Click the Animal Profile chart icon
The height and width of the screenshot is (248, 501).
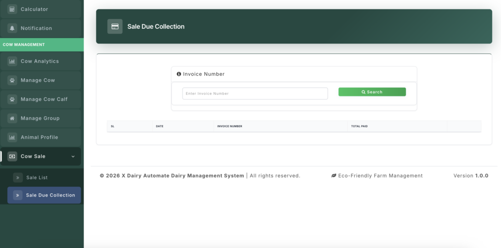[12, 137]
